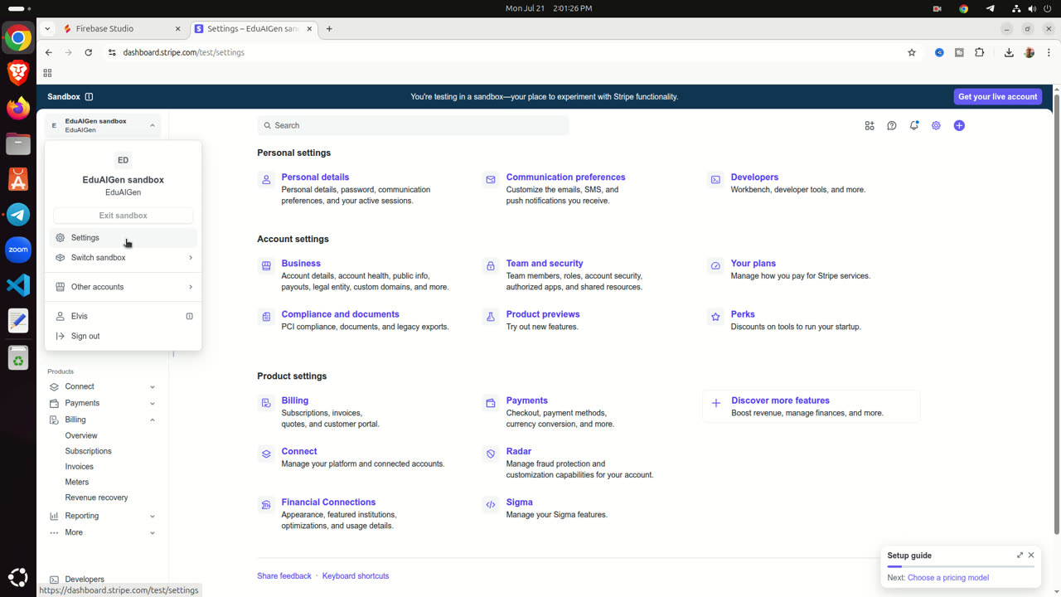Bookmark this page with the star icon
1061x597 pixels.
[912, 52]
